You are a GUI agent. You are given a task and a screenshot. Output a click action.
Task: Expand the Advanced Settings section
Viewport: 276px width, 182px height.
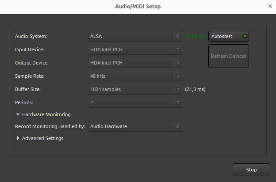pos(40,138)
